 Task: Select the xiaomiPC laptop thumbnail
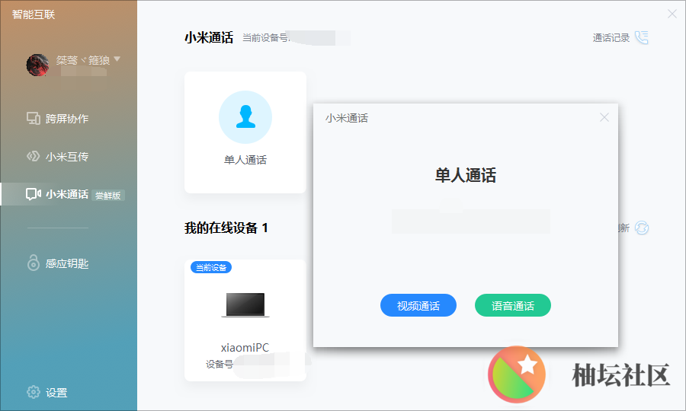(x=245, y=304)
